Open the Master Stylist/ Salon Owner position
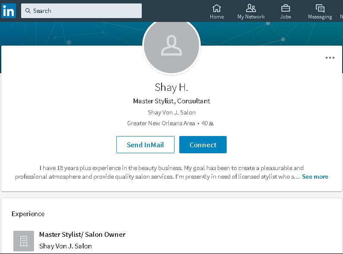The width and height of the screenshot is (343, 254). click(82, 234)
